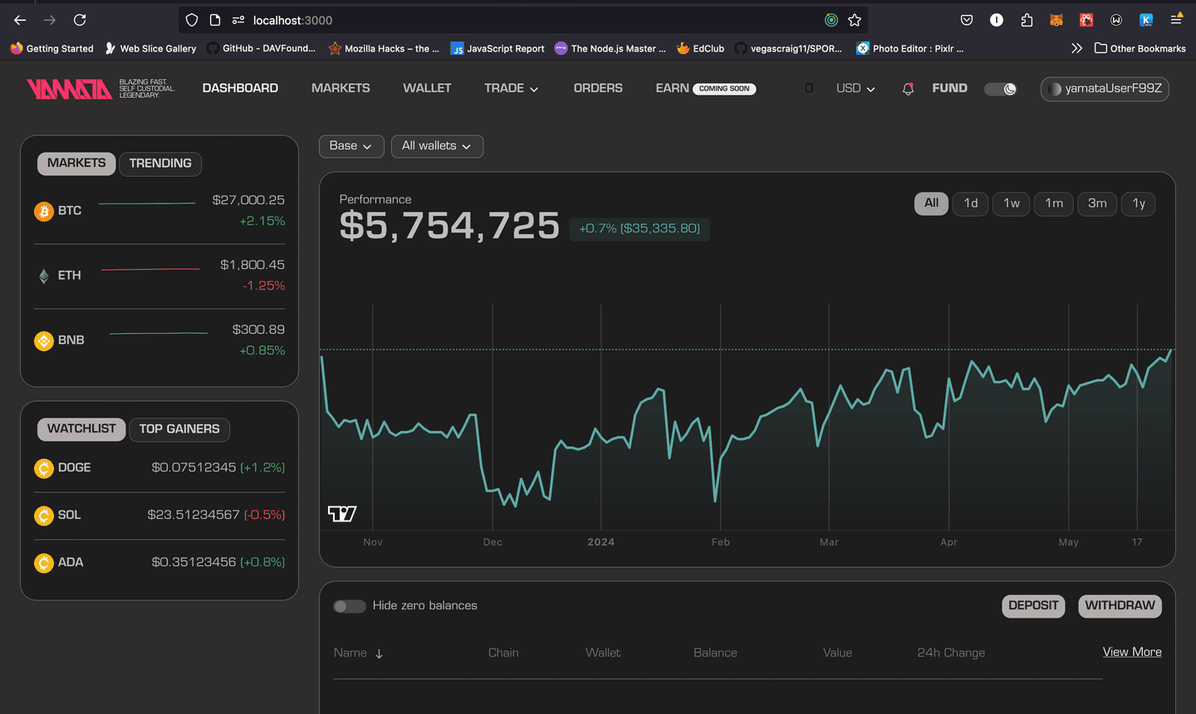This screenshot has width=1196, height=714.
Task: Click the site shield icon in address bar
Action: [192, 20]
